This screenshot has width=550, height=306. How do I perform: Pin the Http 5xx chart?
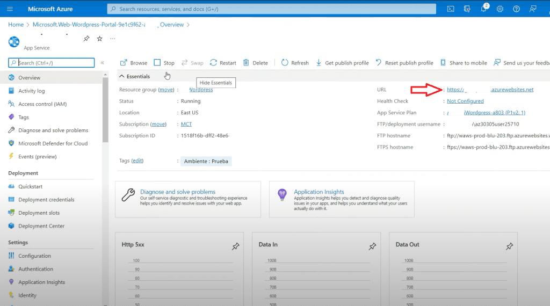tap(236, 246)
